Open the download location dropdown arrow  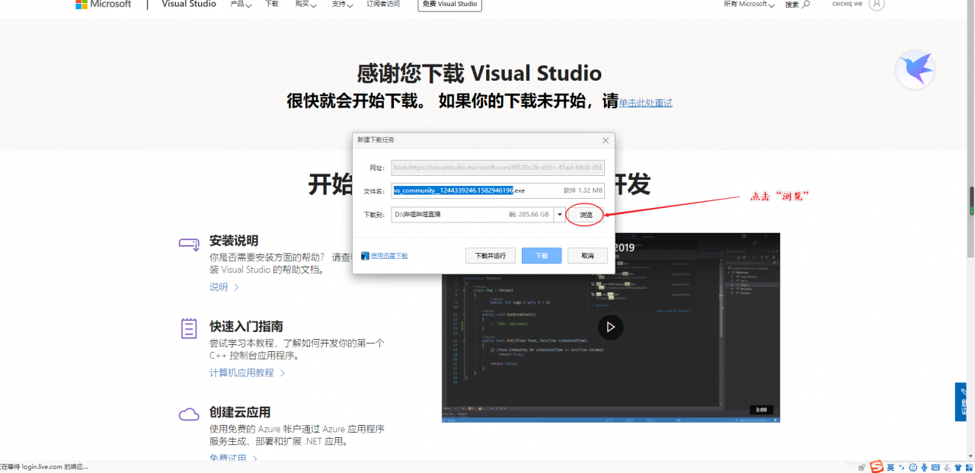(x=560, y=214)
